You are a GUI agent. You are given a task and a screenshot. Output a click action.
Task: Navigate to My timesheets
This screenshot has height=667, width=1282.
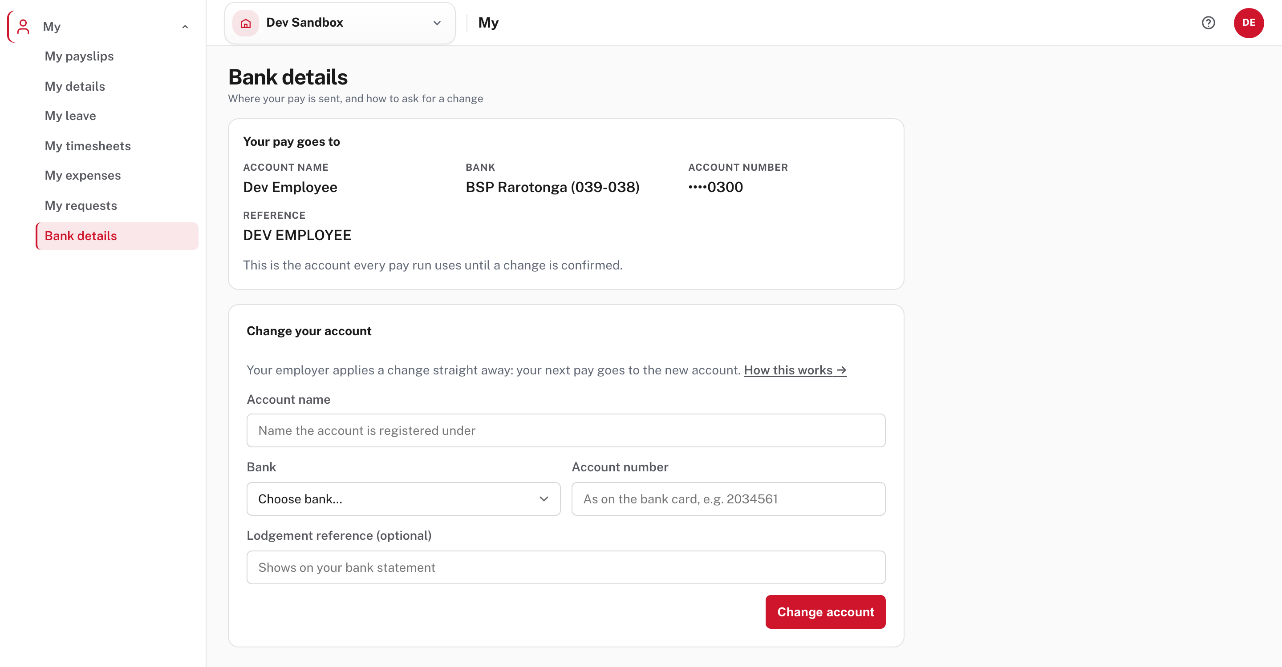pyautogui.click(x=88, y=145)
